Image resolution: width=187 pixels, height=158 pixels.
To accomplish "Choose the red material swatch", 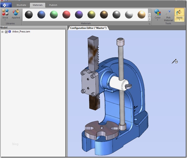I will pos(67,15).
